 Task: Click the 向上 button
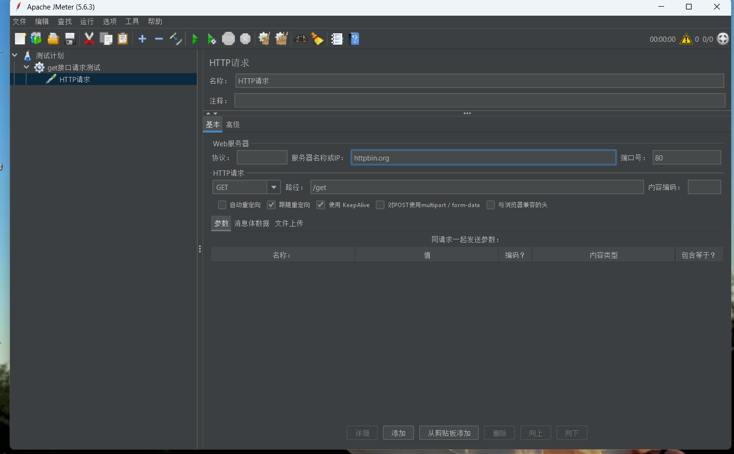coord(536,433)
